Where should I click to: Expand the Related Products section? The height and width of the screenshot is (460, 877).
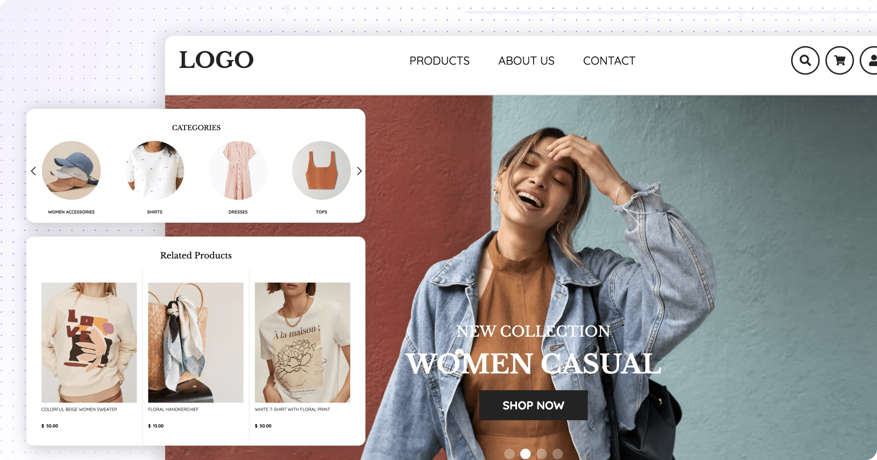[196, 256]
